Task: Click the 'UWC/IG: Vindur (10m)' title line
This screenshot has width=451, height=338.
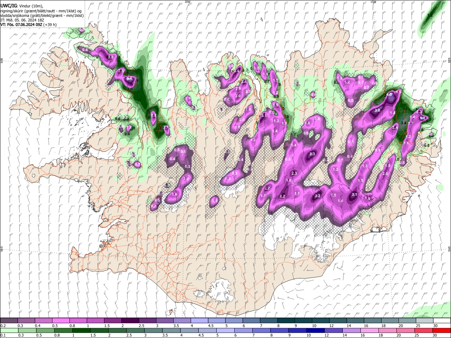Action: tap(21, 6)
